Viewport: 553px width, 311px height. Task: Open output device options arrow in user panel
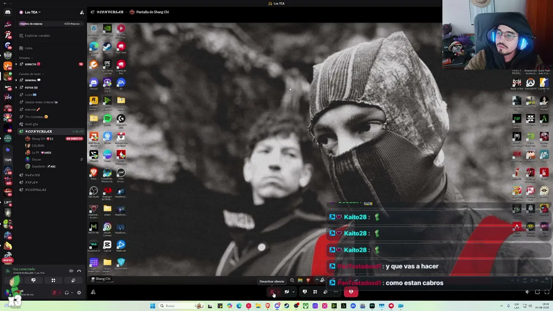tap(72, 292)
